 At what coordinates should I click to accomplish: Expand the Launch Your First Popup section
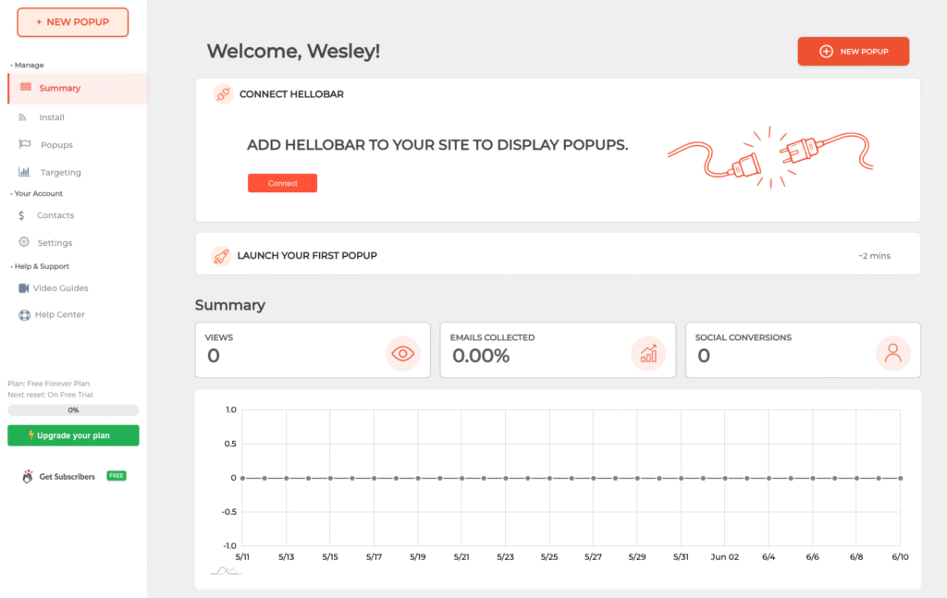[558, 254]
